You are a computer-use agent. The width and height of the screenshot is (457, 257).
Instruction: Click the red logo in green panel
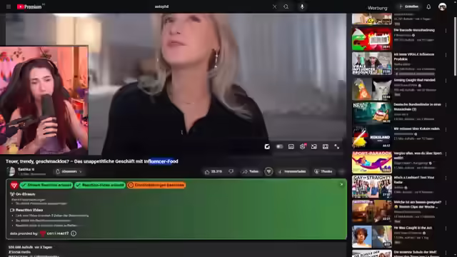[x=14, y=186]
